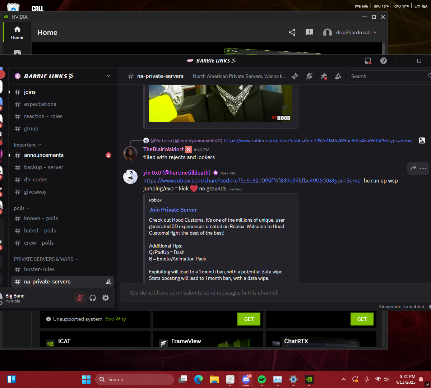Open yin 0x0's Roblox share link
This screenshot has height=388, width=431.
point(253,181)
